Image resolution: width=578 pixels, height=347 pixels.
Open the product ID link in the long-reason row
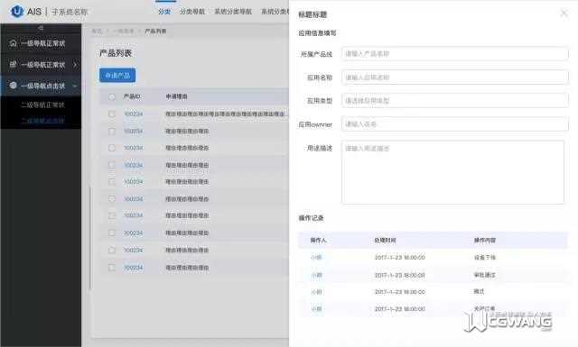pyautogui.click(x=133, y=114)
